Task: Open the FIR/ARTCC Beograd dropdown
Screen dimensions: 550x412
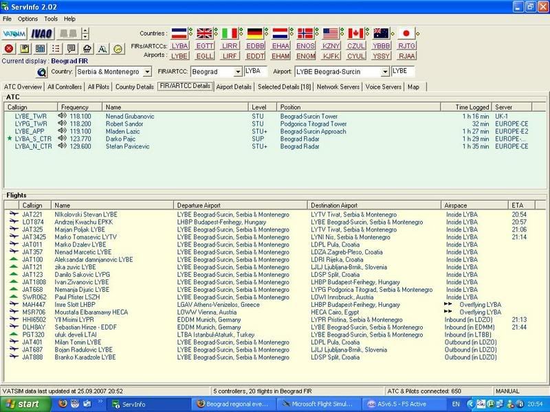Action: tap(238, 72)
